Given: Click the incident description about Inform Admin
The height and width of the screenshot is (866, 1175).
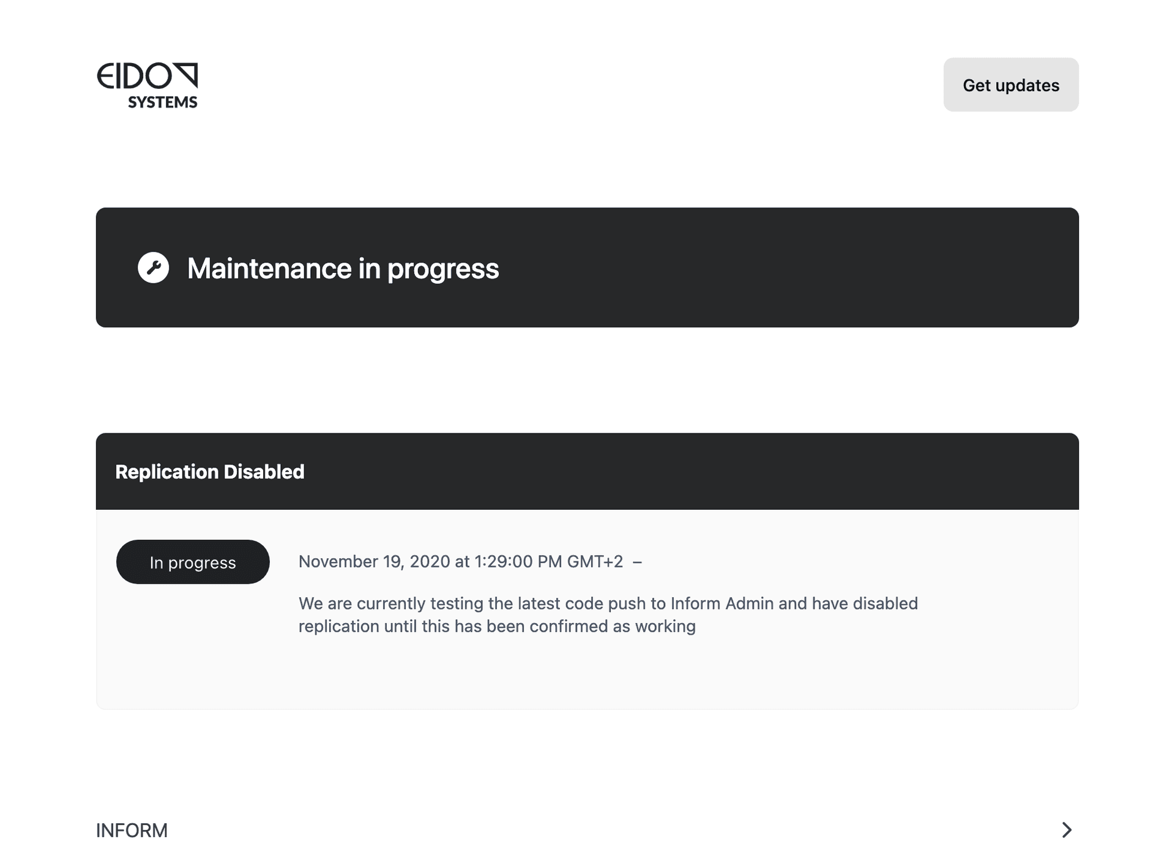Looking at the screenshot, I should [608, 615].
